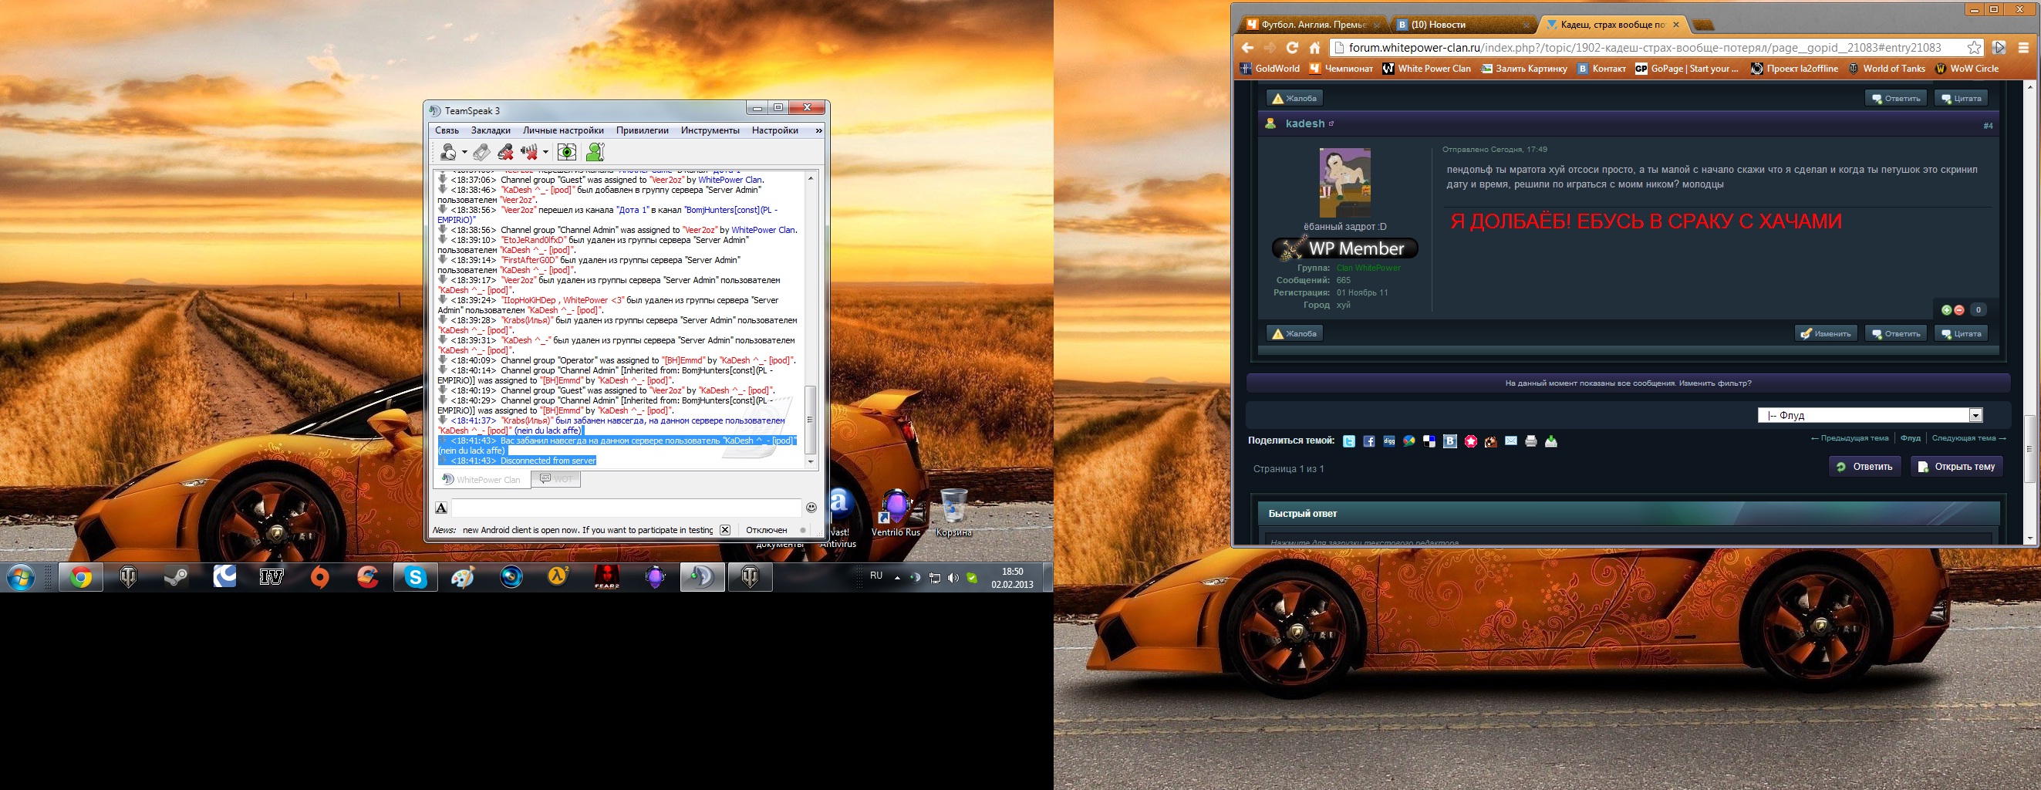
Task: Open the Настройки menu in TeamSpeak
Action: pos(775,130)
